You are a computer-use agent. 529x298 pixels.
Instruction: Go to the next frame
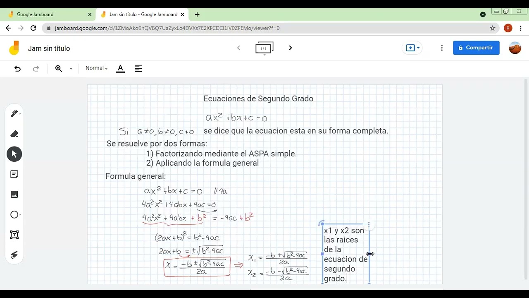[290, 48]
